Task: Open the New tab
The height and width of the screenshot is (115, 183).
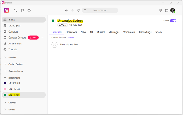Action: [x=83, y=32]
